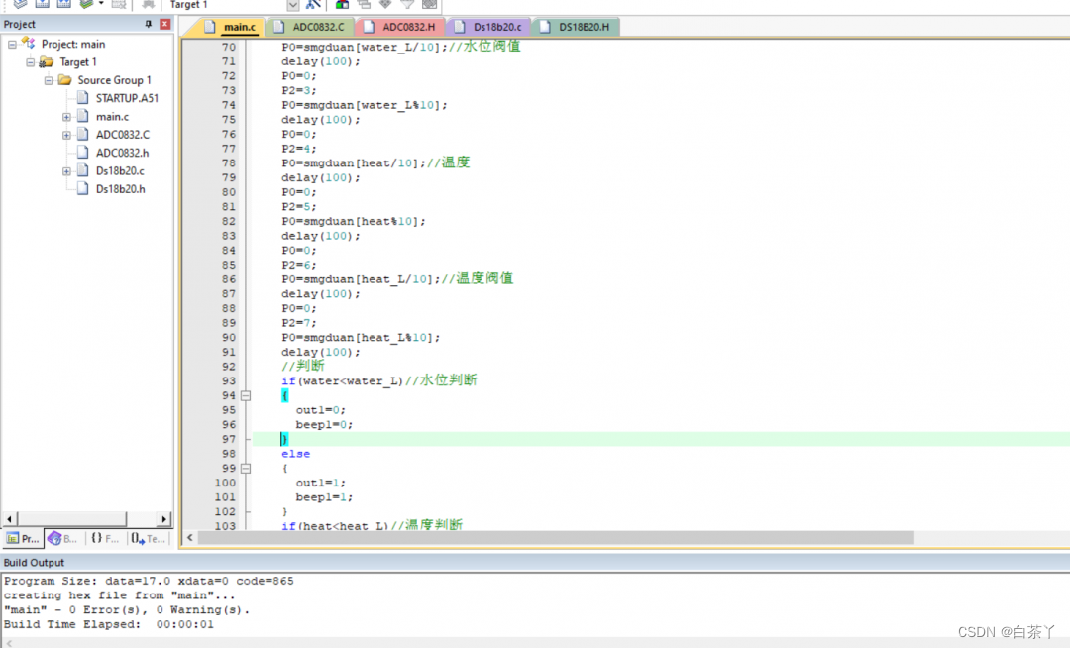Viewport: 1070px width, 648px height.
Task: Click the Manage Project Items colored boxes icon
Action: click(342, 5)
